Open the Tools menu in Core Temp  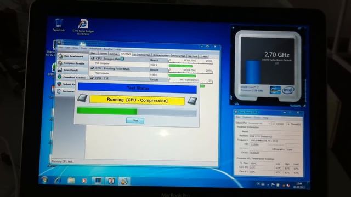click(x=257, y=118)
